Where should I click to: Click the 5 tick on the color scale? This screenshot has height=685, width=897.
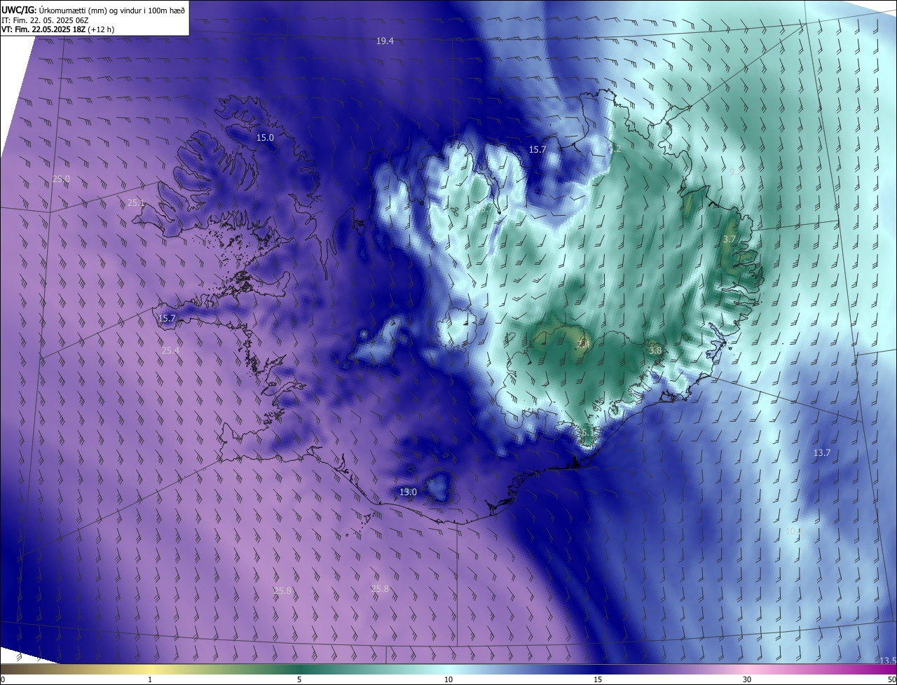299,679
